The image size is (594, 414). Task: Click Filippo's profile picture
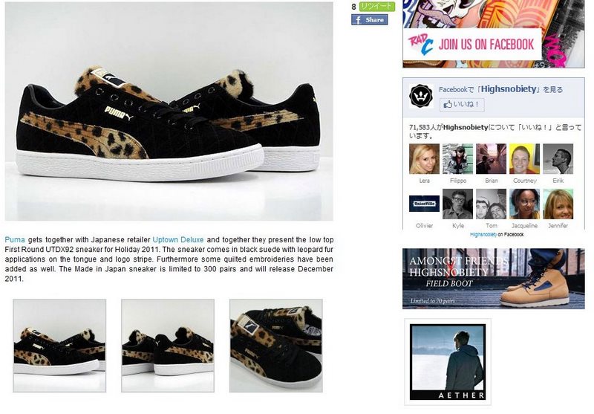coord(457,159)
